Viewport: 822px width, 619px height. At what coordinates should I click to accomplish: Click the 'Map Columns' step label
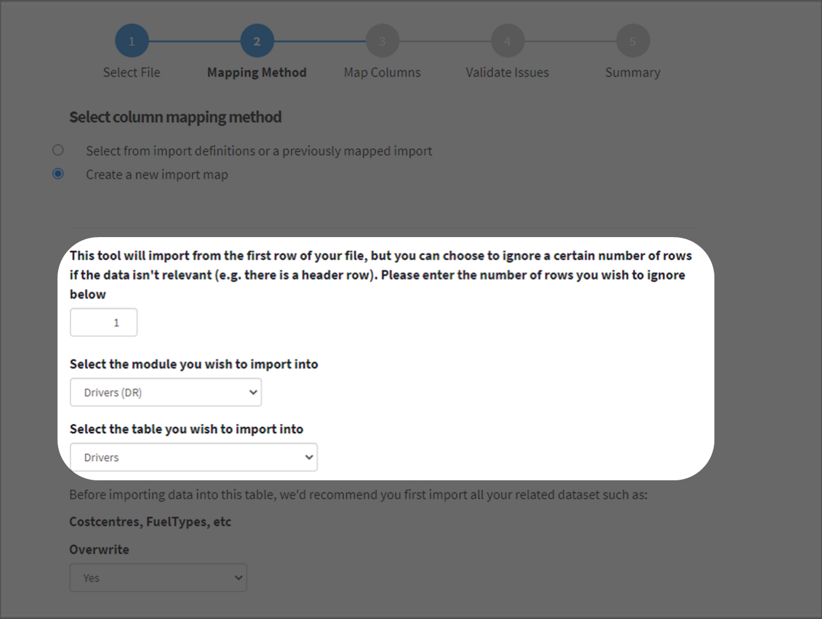382,73
